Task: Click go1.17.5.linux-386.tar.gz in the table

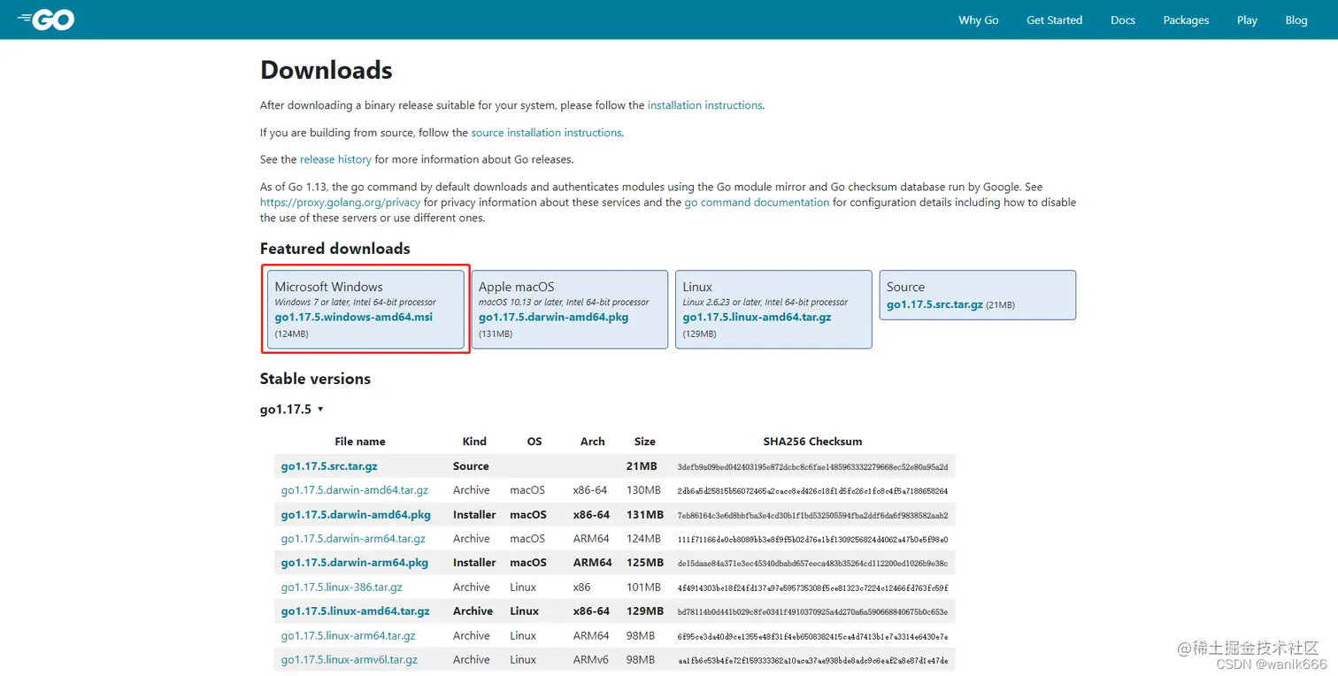Action: [342, 588]
